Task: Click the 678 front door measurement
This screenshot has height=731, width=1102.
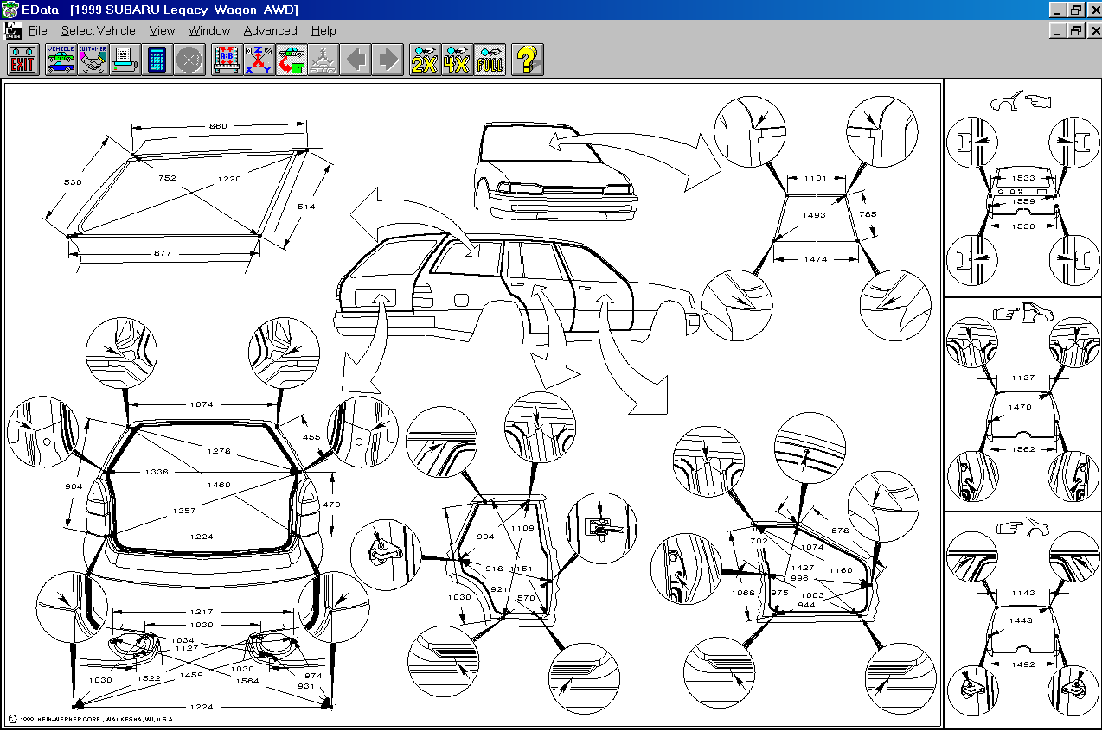Action: pos(839,530)
